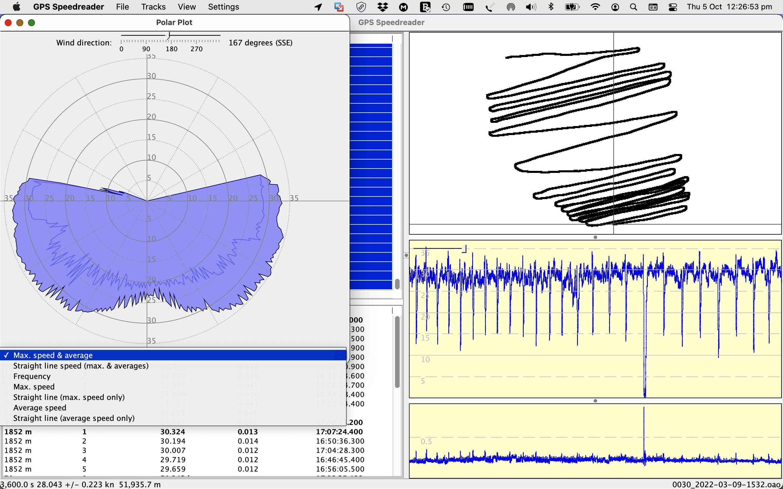Click the battery status icon
This screenshot has height=489, width=783.
point(572,7)
